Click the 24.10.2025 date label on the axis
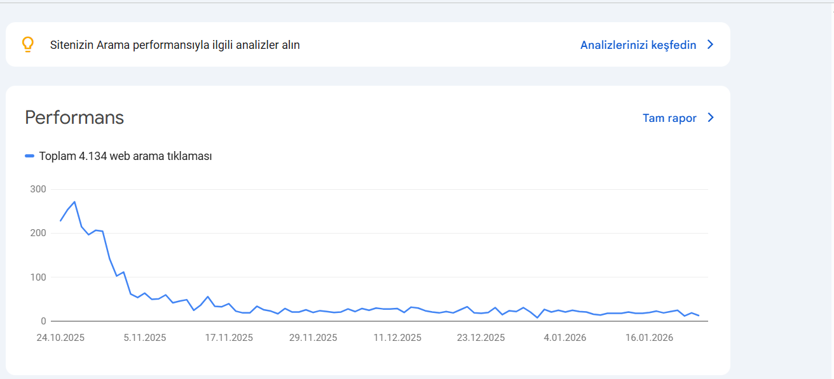 (x=60, y=338)
